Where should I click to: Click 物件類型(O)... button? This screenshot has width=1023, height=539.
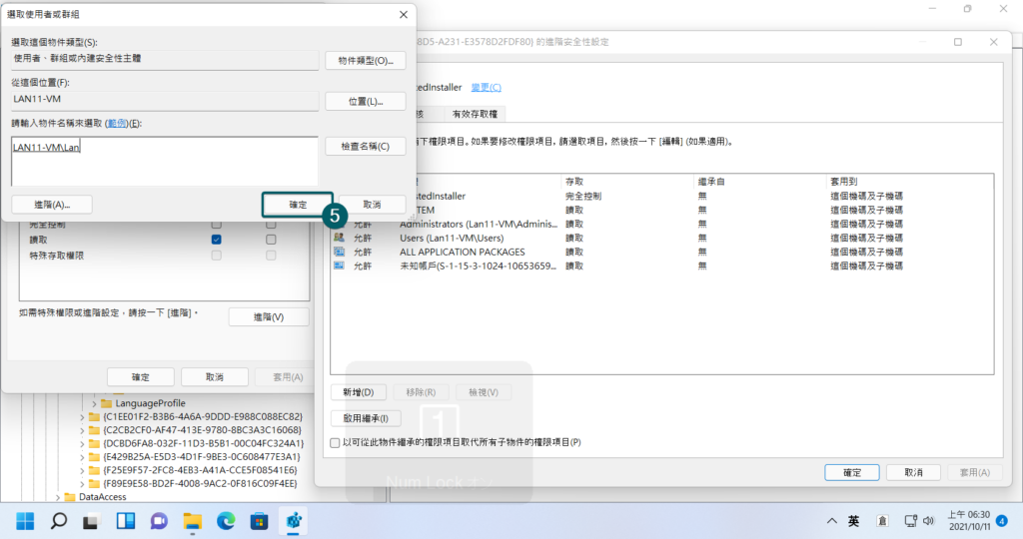[366, 61]
